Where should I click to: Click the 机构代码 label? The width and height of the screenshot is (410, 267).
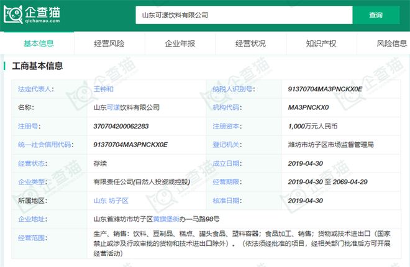[x=227, y=107]
